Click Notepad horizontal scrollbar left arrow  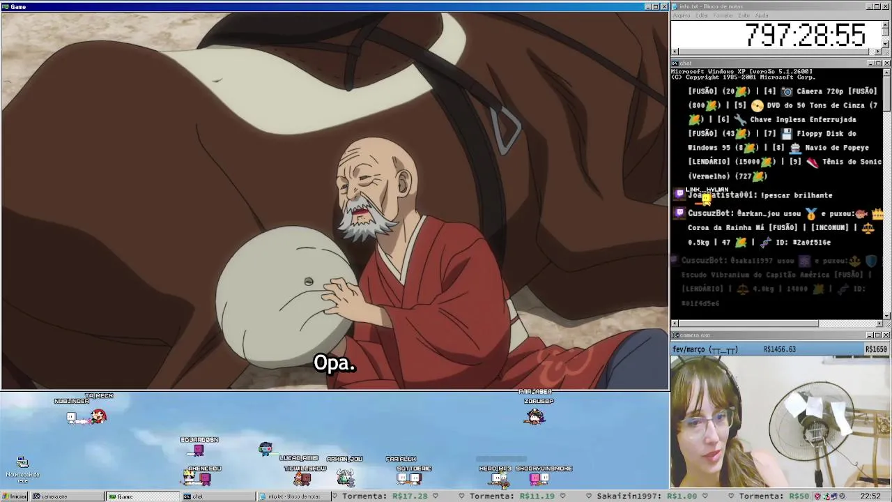(x=675, y=52)
